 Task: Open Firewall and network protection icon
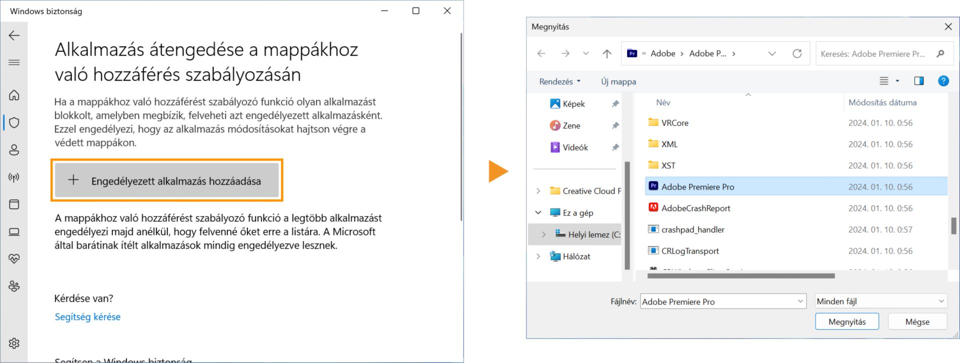point(14,177)
